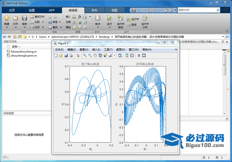
Task: Expand the 运行 dropdown arrow
Action: coord(110,28)
